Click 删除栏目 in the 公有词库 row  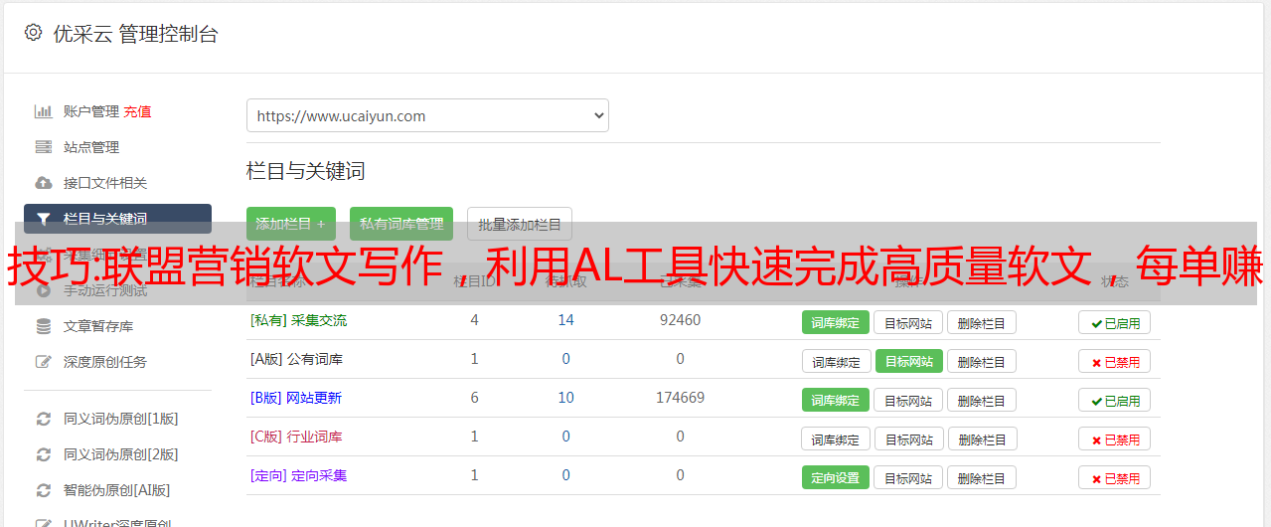pyautogui.click(x=982, y=361)
